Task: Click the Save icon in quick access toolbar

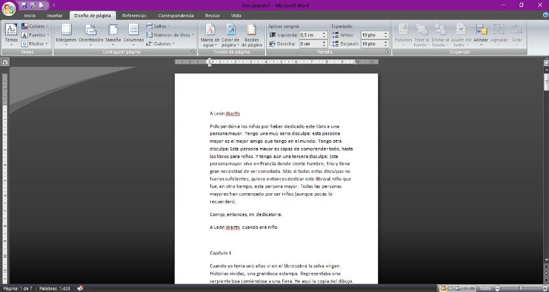Action: [24, 5]
